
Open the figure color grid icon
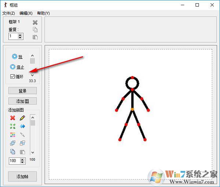12,135
